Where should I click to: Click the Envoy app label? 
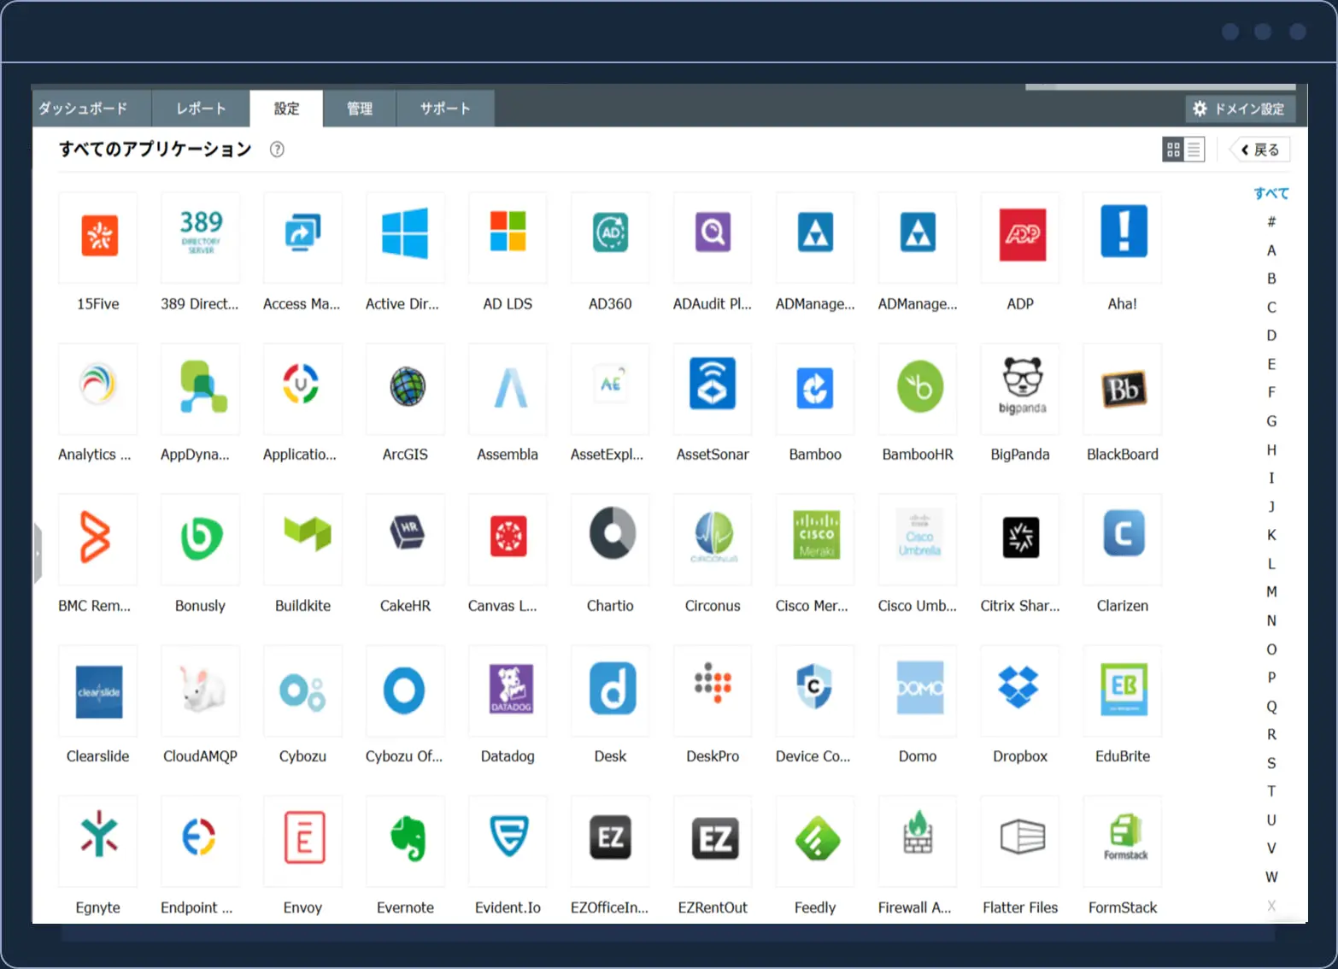coord(302,907)
